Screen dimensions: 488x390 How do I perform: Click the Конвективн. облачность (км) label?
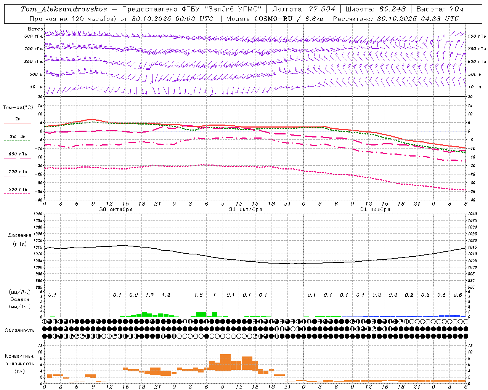(x=19, y=364)
